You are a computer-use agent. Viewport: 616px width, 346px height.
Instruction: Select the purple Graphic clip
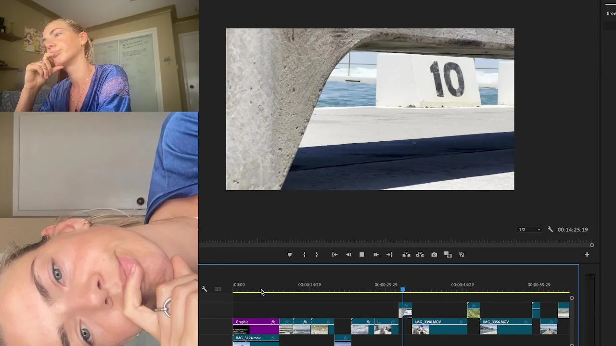[x=256, y=326]
